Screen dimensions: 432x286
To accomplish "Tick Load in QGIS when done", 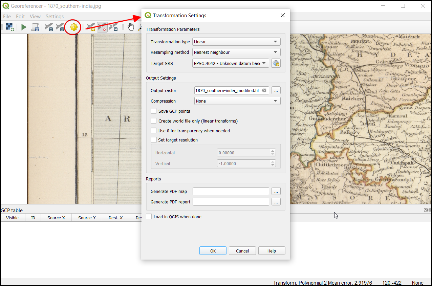I will (149, 217).
